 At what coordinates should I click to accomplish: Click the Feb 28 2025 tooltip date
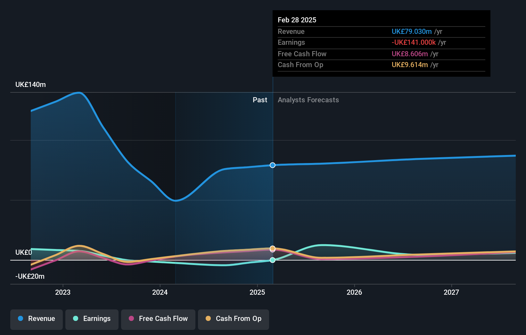click(297, 20)
